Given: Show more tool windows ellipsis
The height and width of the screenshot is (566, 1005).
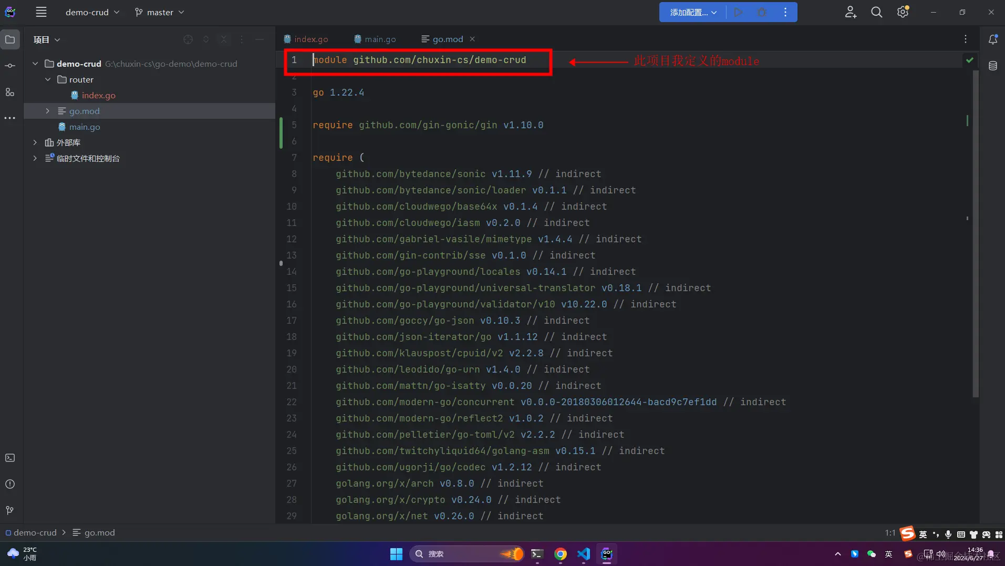Looking at the screenshot, I should click(10, 118).
